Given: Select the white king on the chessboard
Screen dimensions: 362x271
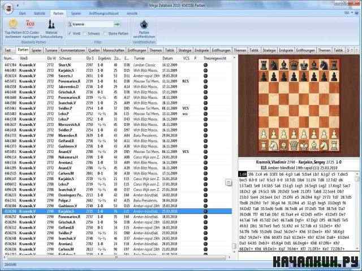Looking at the screenshot, I should pyautogui.click(x=304, y=145).
